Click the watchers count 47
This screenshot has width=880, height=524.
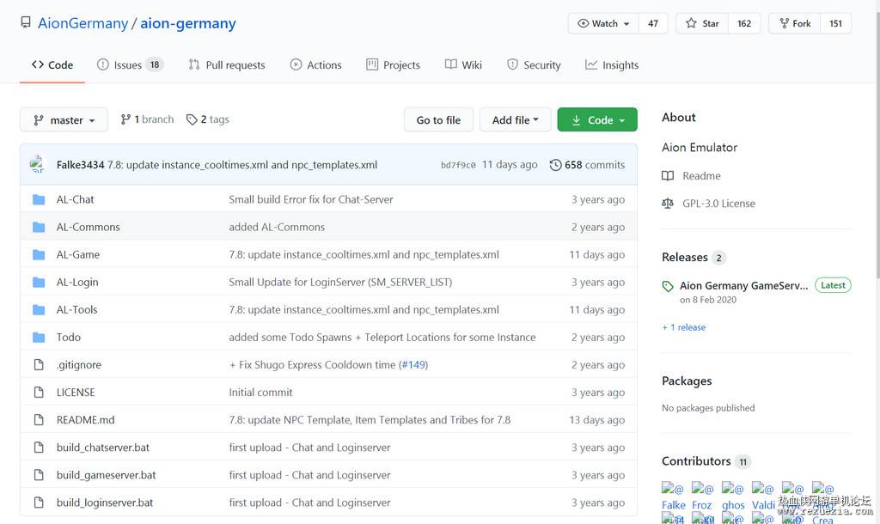click(653, 23)
